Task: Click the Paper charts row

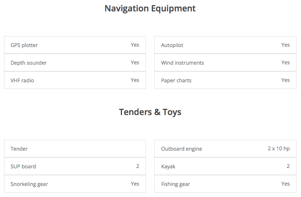Action: (x=225, y=80)
